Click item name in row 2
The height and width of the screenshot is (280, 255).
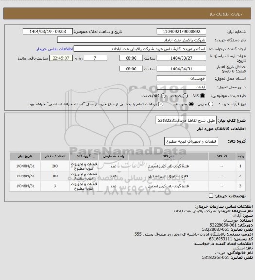[168, 176]
